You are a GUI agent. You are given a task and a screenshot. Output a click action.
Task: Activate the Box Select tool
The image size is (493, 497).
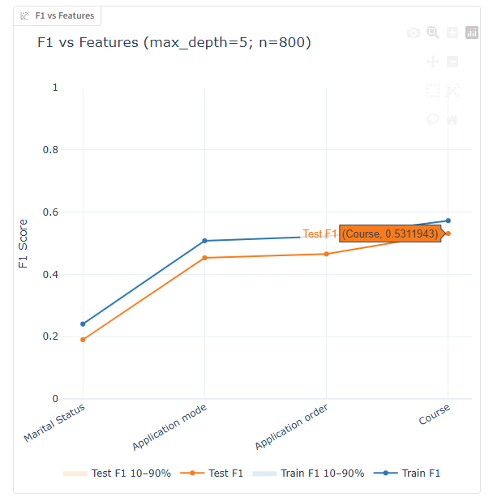tap(433, 91)
